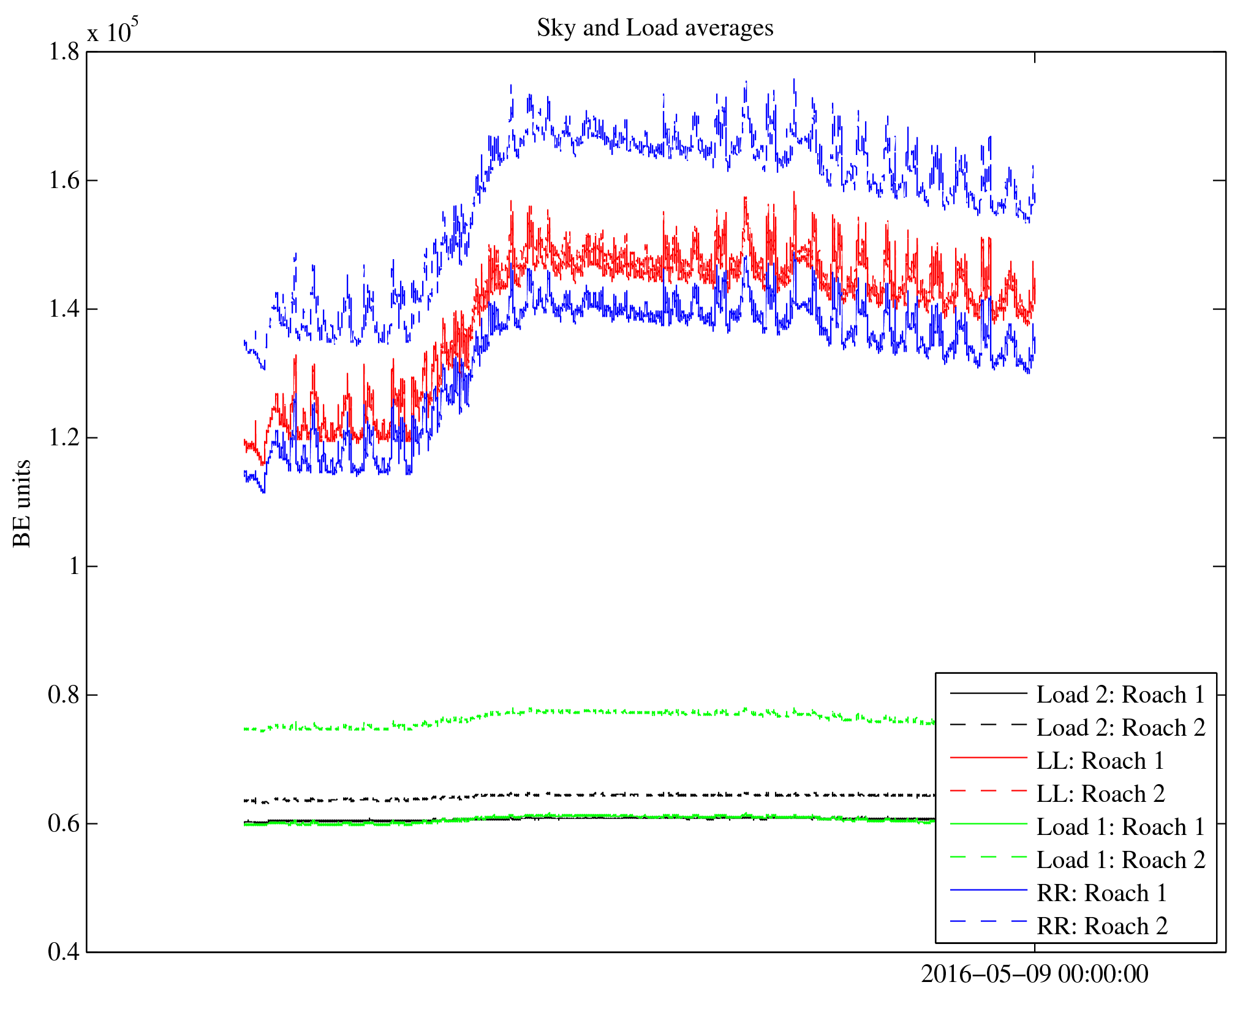Screen dimensions: 1243x1031
Task: Select 'Load 2: Roach 2' legend entry
Action: [1120, 728]
